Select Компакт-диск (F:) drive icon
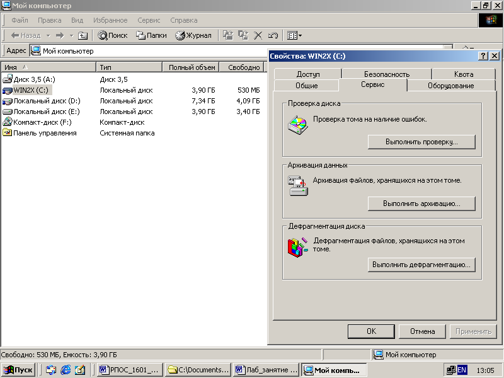Screen dimensions: 504x378 (x=8, y=122)
